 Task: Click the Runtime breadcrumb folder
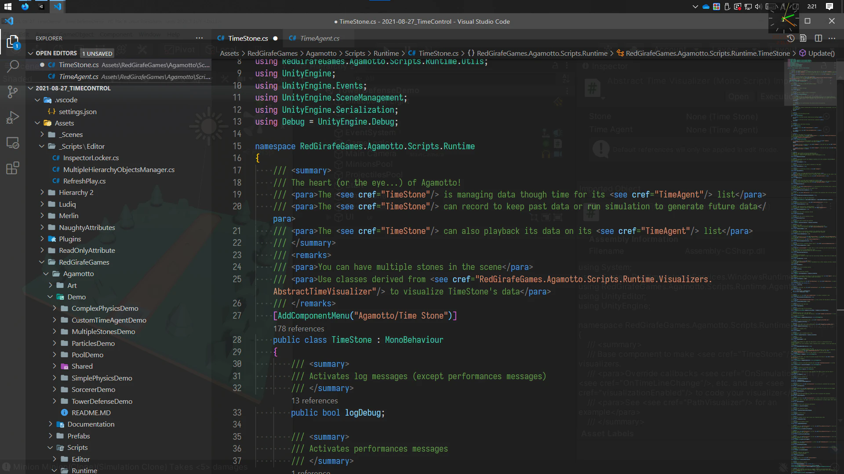(x=386, y=53)
